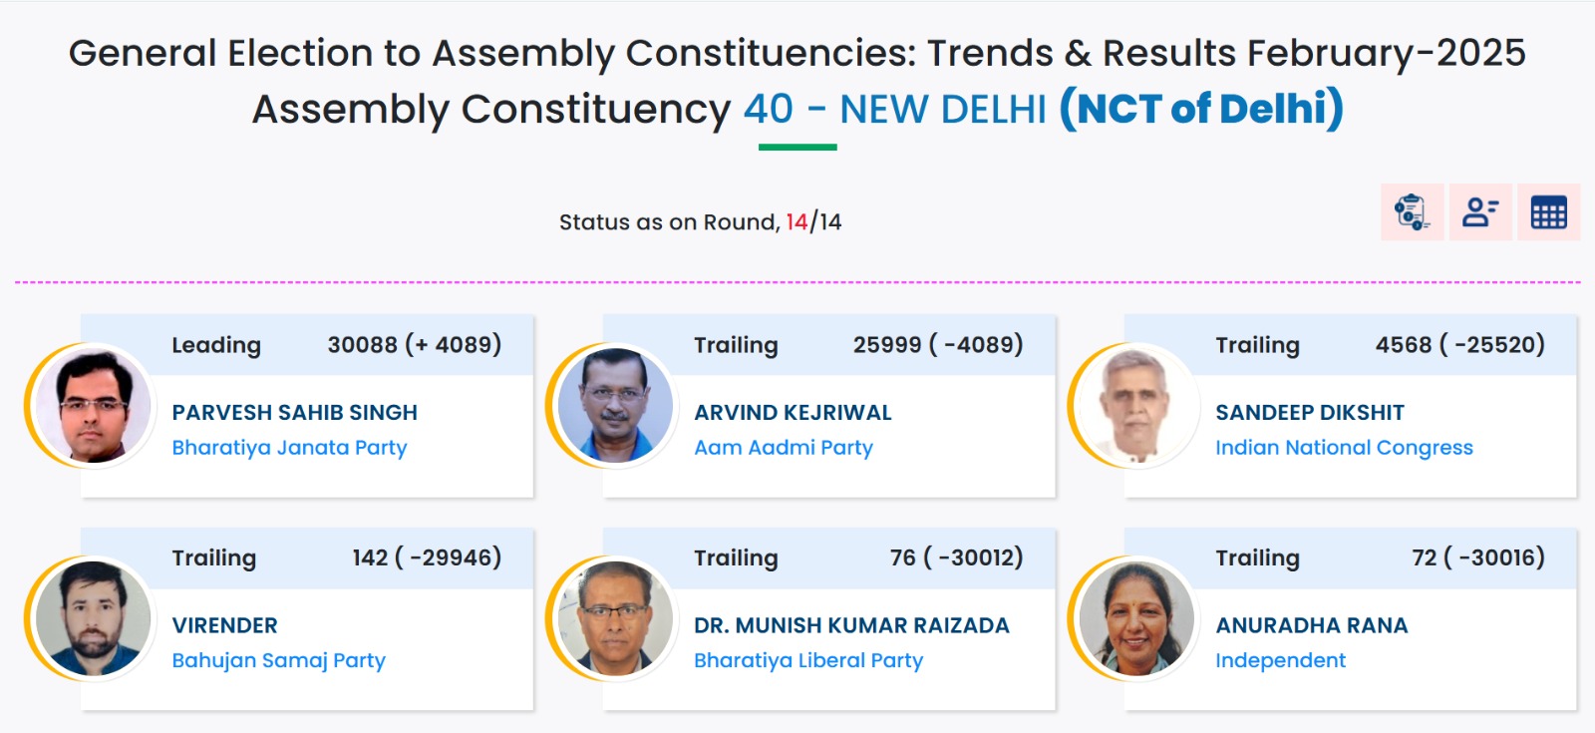The width and height of the screenshot is (1595, 733).
Task: Click the 40 - NEW DELHI constituency title
Action: pyautogui.click(x=894, y=109)
